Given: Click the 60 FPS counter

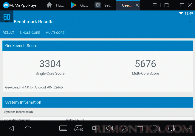Looking at the screenshot, I should 7,17.
